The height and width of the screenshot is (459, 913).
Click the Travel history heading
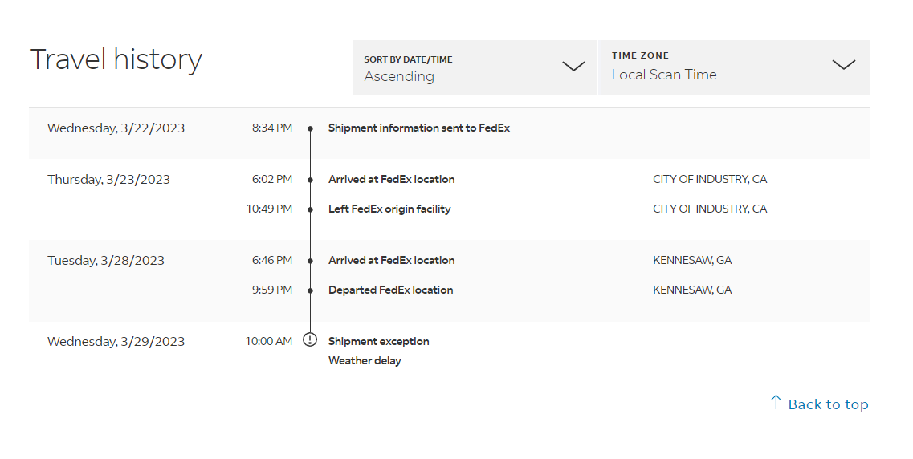(x=116, y=59)
